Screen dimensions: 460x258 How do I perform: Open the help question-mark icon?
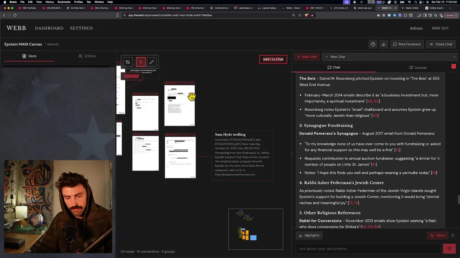coord(373,44)
